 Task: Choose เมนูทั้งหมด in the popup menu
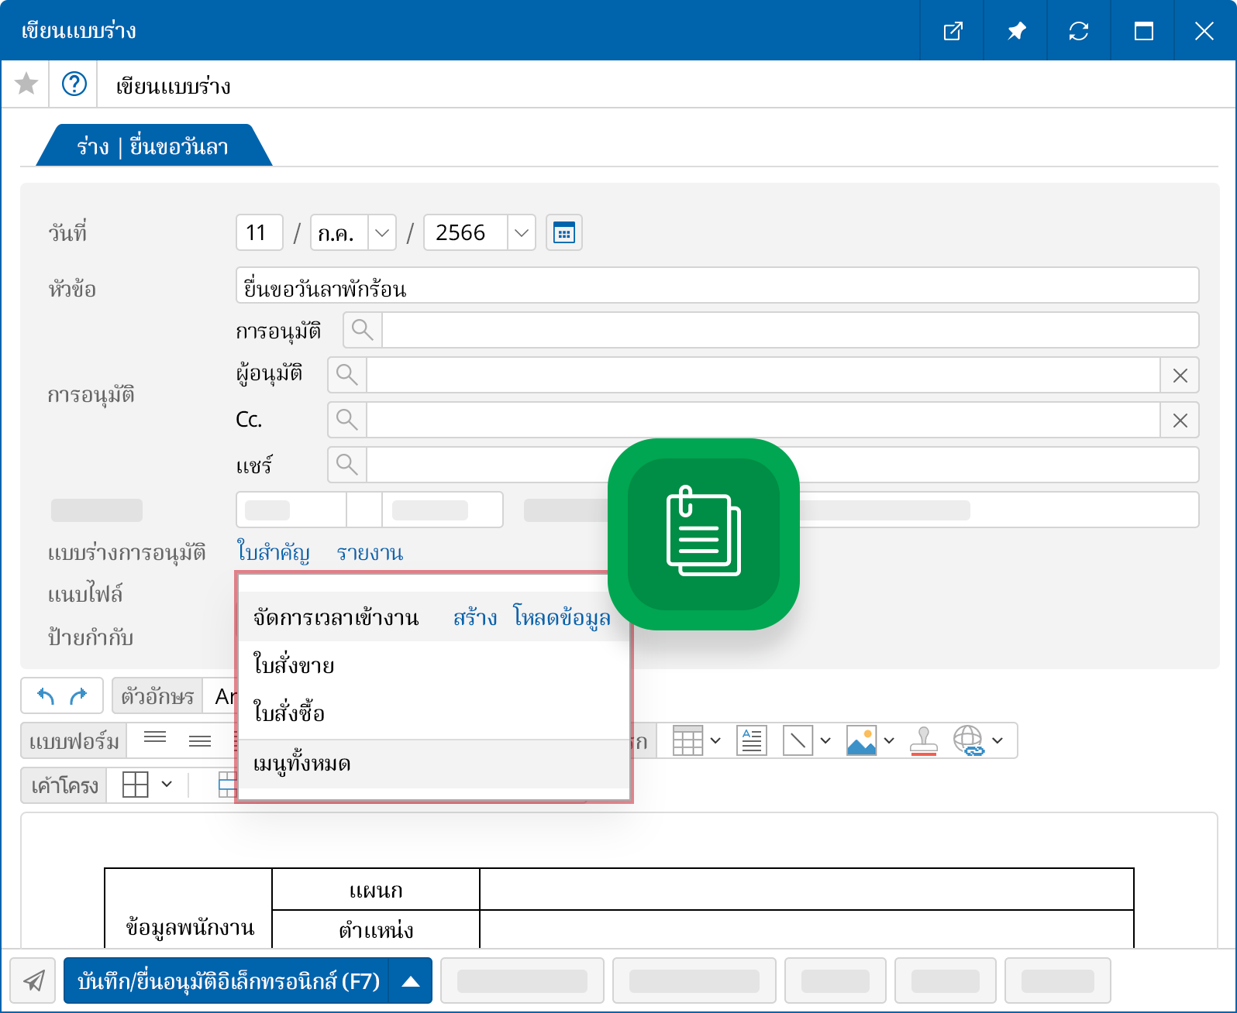(301, 764)
